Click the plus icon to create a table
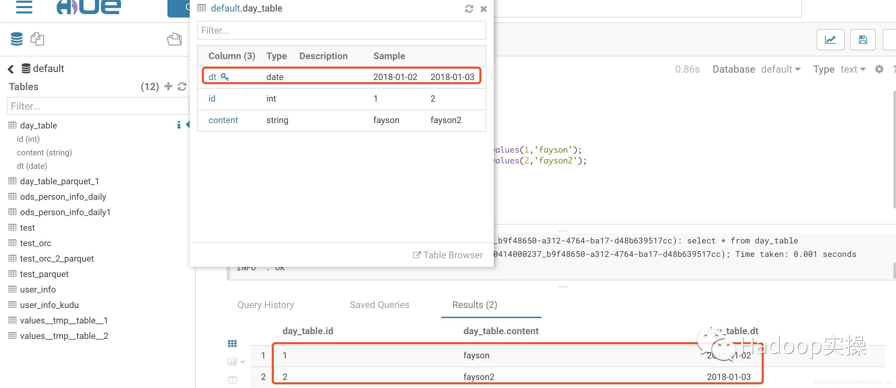This screenshot has width=896, height=388. pyautogui.click(x=169, y=86)
